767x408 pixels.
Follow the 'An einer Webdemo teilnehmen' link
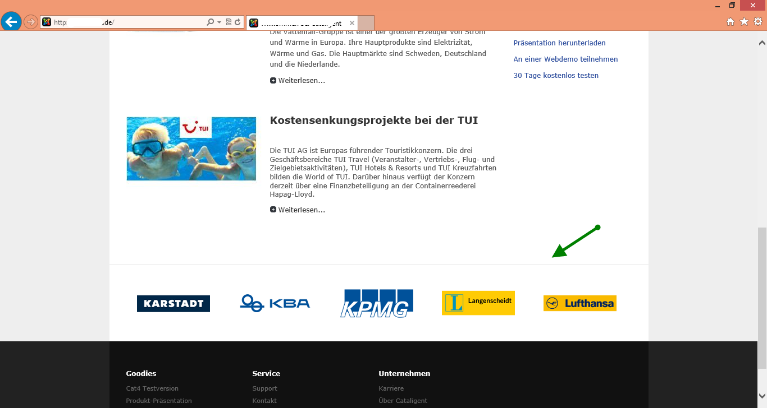565,59
